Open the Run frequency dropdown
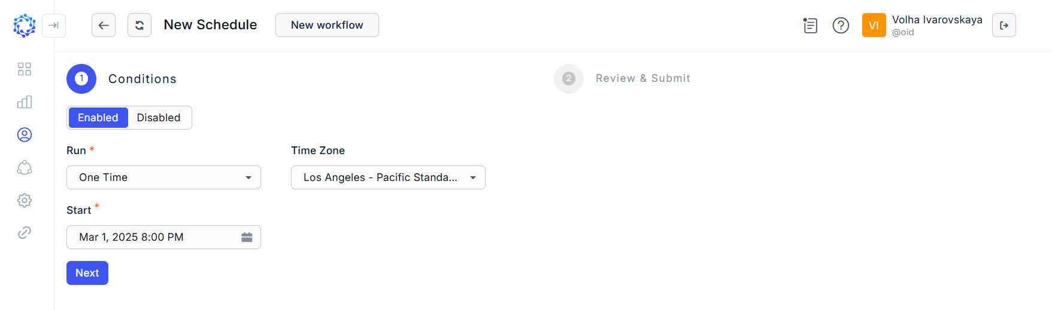 (x=163, y=177)
